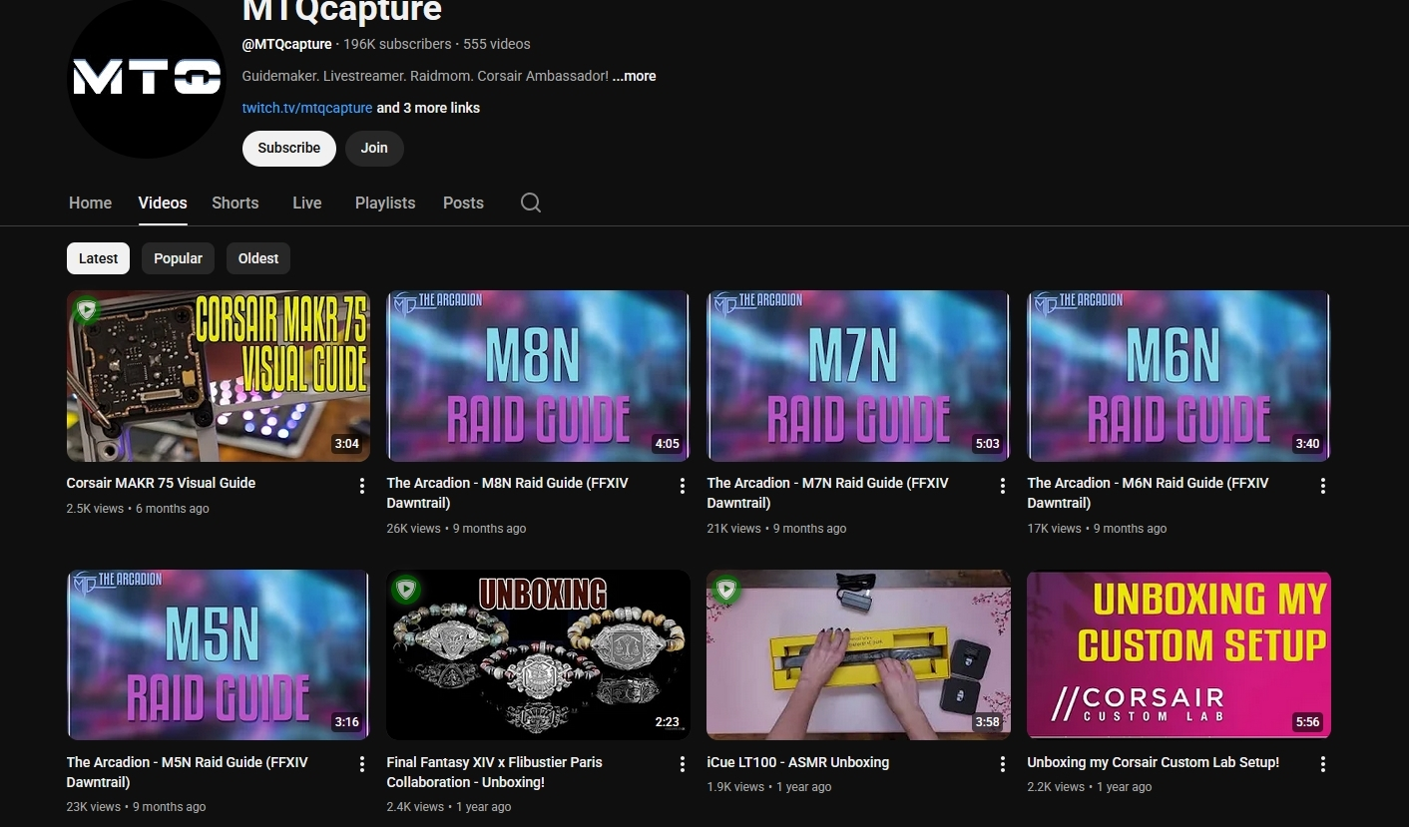Select the Popular sort chip
Screen dimensions: 1409x827
tap(179, 258)
